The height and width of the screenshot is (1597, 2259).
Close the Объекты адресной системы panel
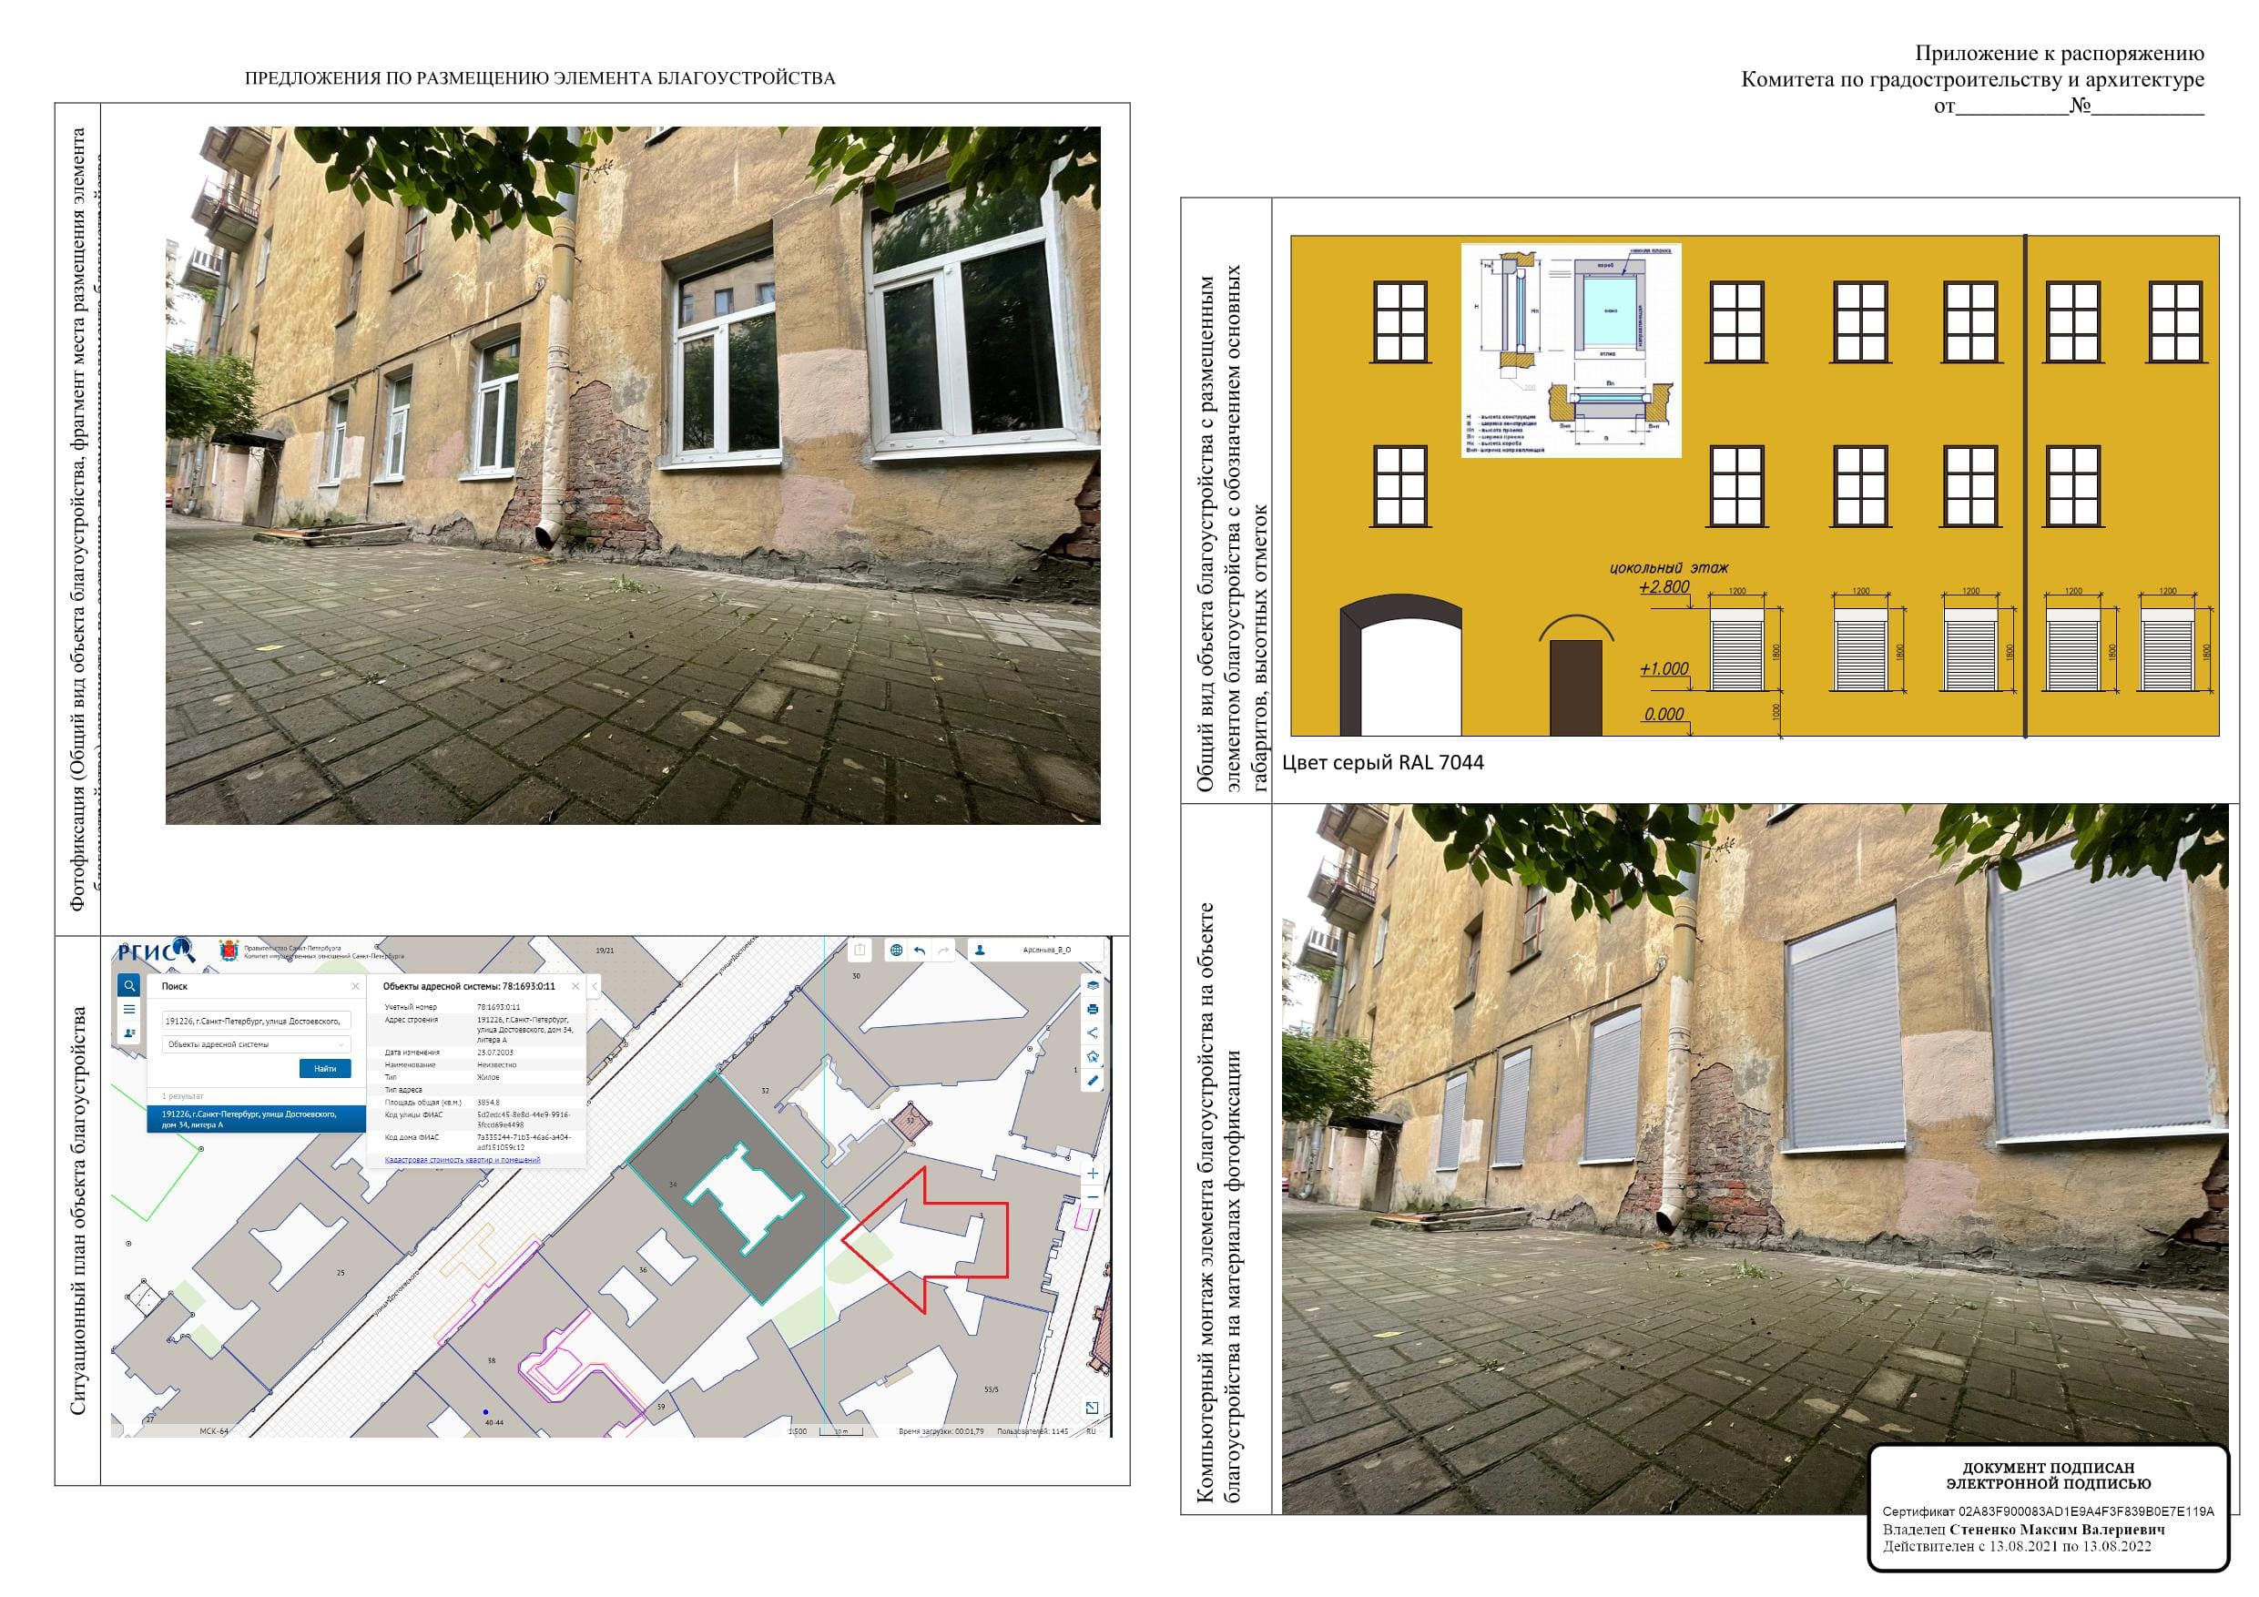tap(575, 986)
